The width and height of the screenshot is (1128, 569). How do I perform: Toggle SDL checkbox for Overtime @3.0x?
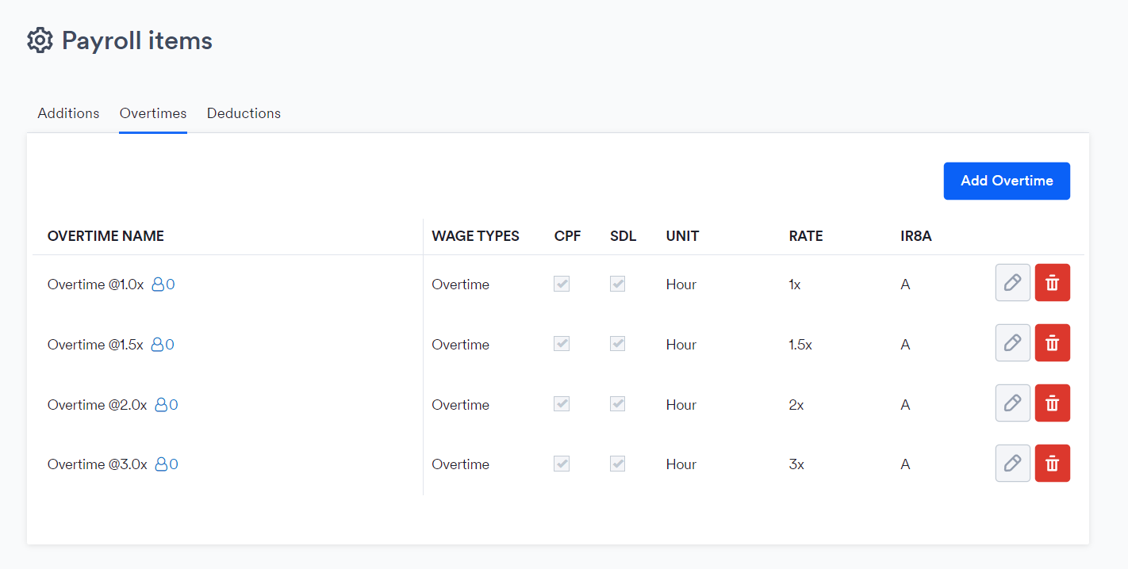[x=617, y=464]
